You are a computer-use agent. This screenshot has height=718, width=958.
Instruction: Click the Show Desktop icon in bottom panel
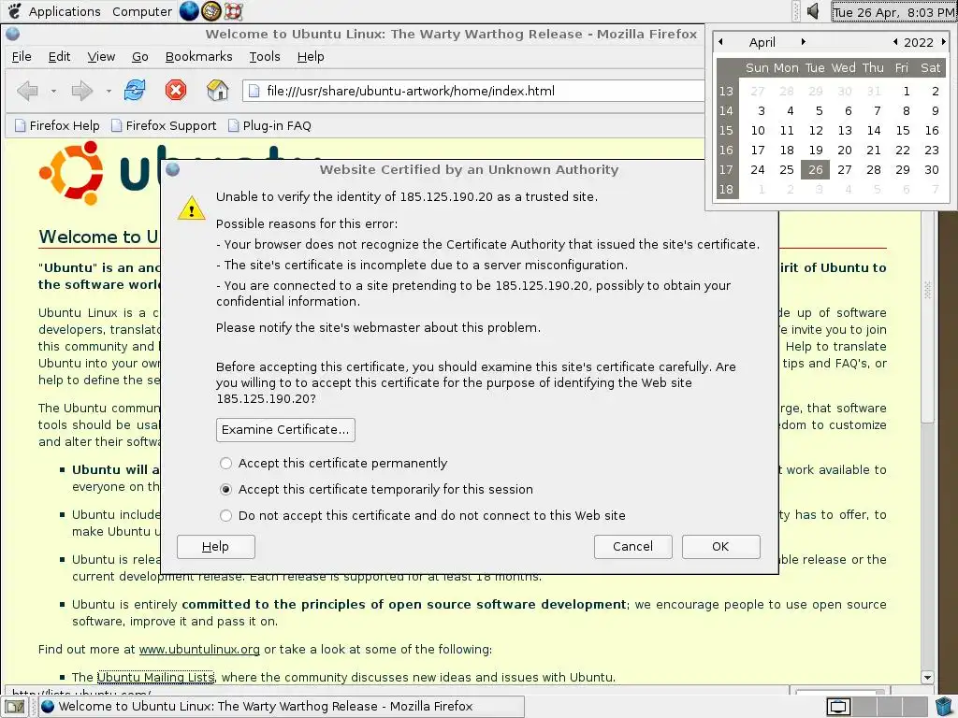click(x=15, y=707)
